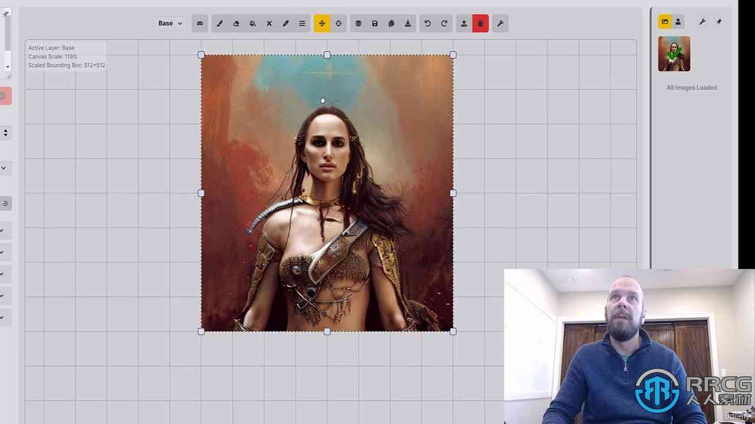Click the Upload image icon
755x424 pixels.
click(x=464, y=24)
